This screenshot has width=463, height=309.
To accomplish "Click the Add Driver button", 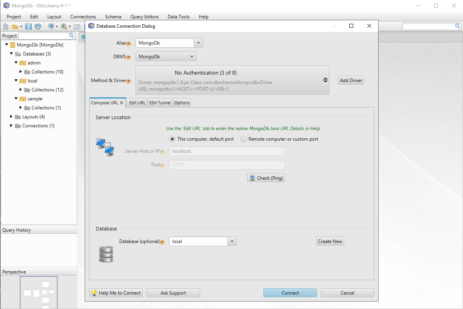I will (x=351, y=80).
